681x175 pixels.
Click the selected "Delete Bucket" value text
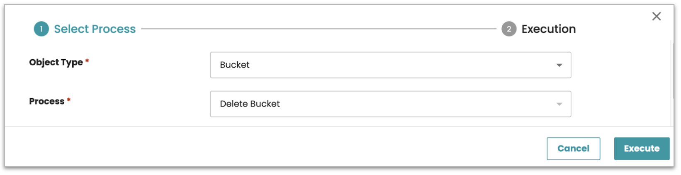point(250,104)
